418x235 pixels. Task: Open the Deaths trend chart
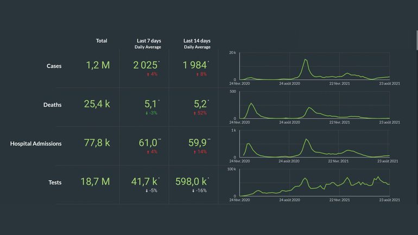[x=319, y=106]
